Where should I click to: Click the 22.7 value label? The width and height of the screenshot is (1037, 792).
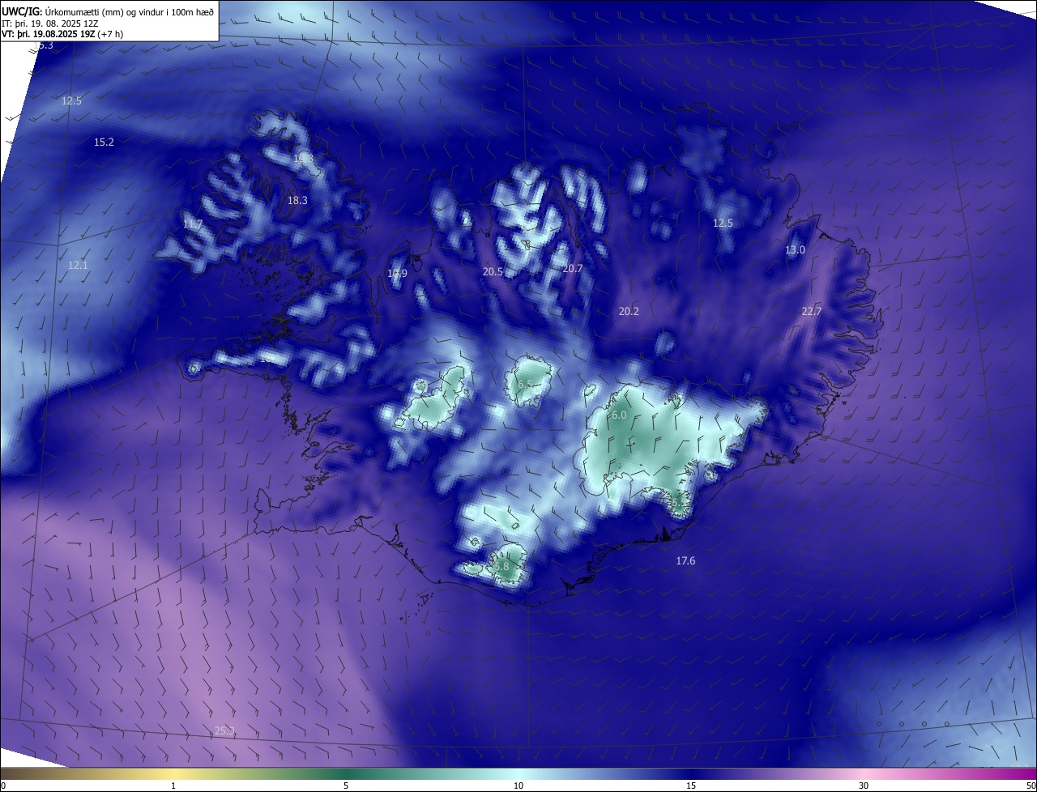pyautogui.click(x=811, y=312)
